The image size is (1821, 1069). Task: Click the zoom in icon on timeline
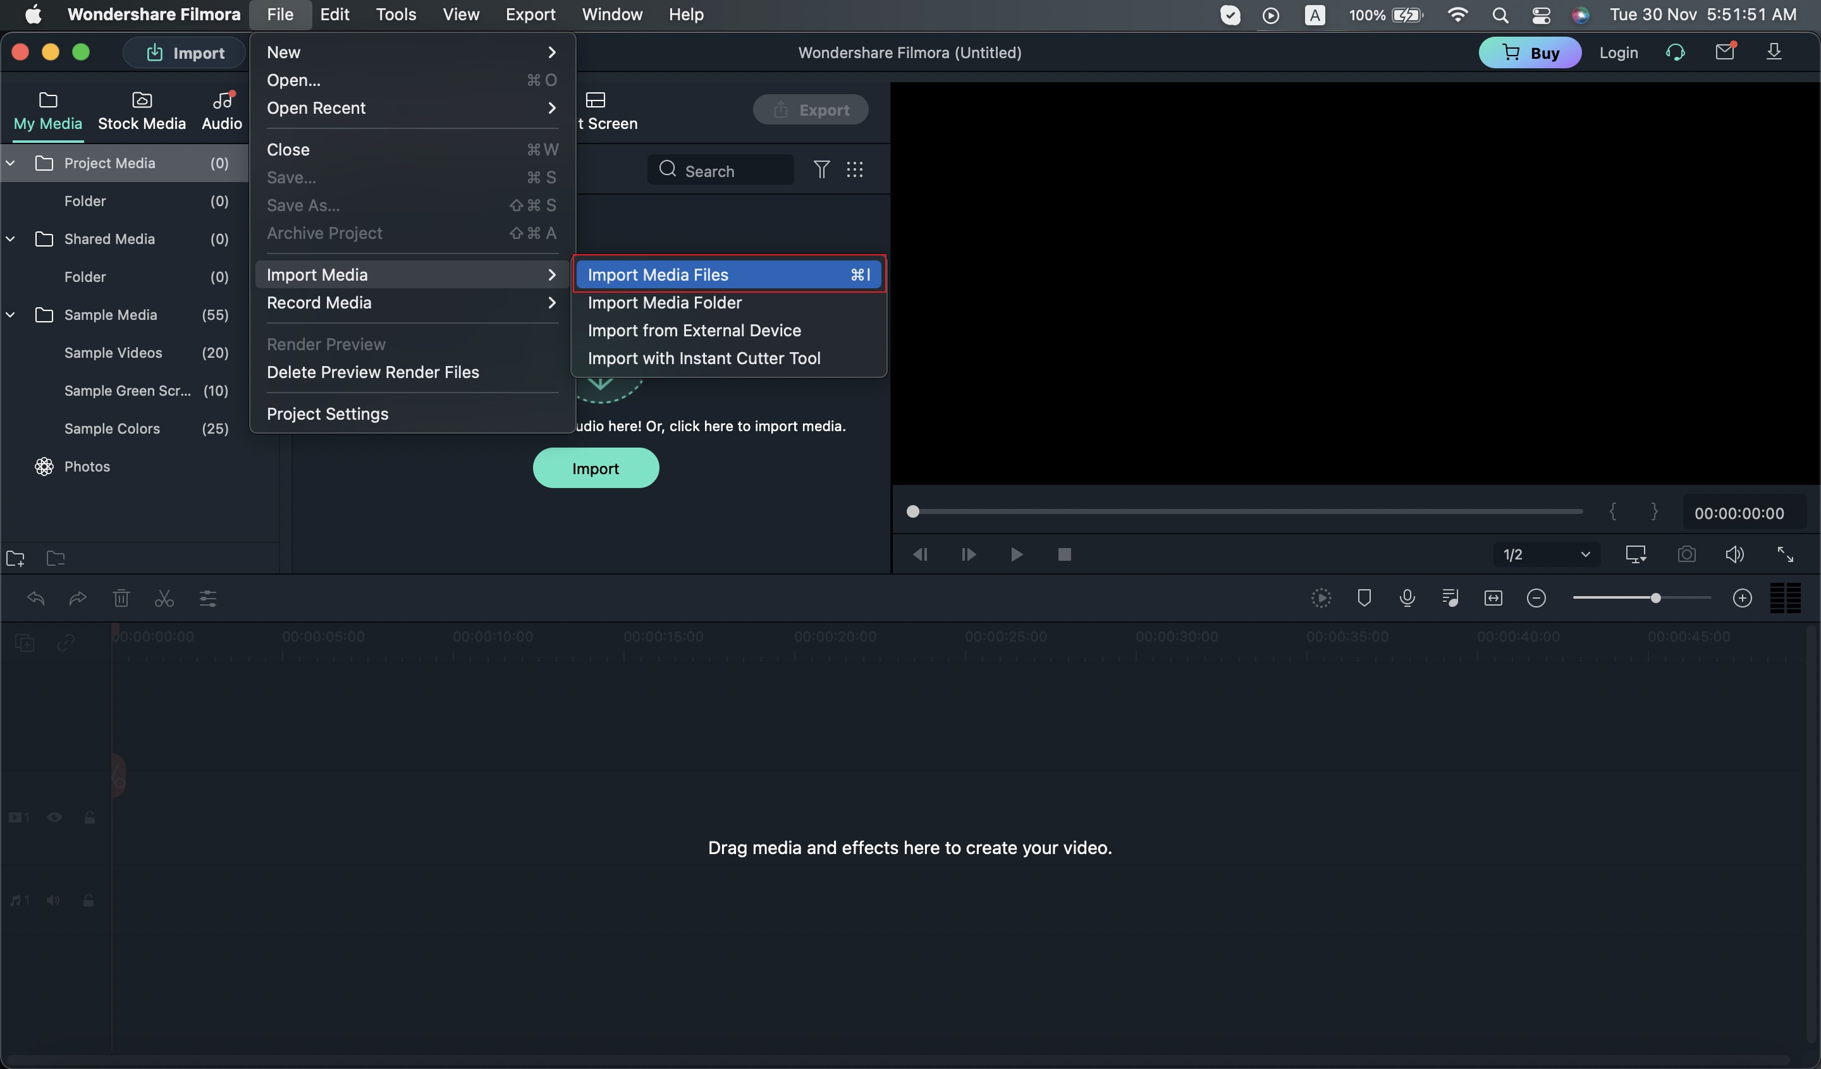(x=1741, y=598)
